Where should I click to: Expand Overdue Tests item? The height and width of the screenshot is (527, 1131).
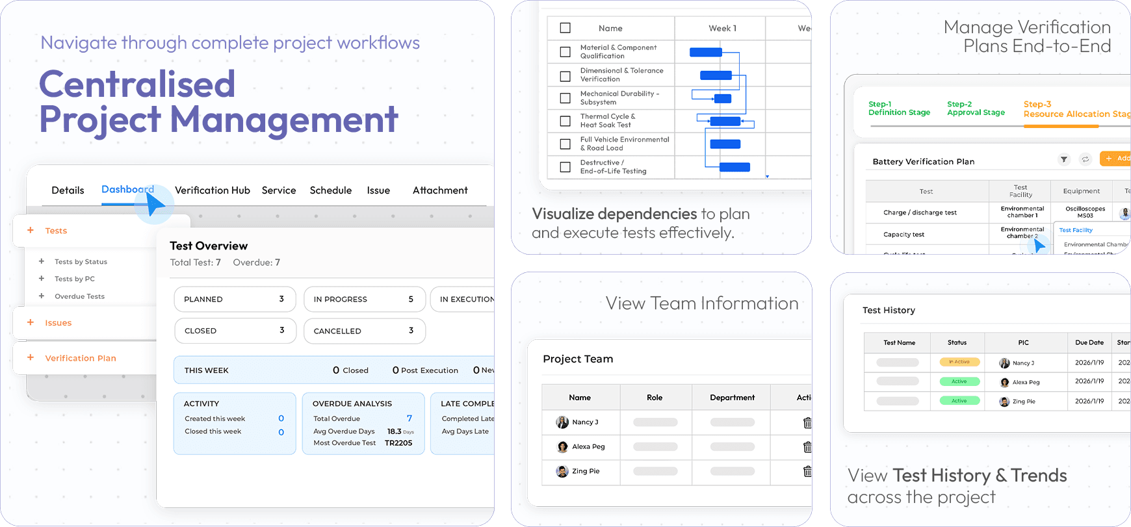point(42,296)
